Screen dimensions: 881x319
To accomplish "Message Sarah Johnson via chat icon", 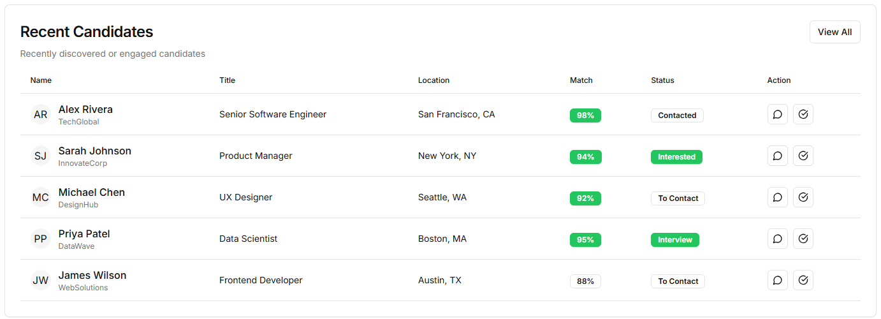I will (777, 156).
